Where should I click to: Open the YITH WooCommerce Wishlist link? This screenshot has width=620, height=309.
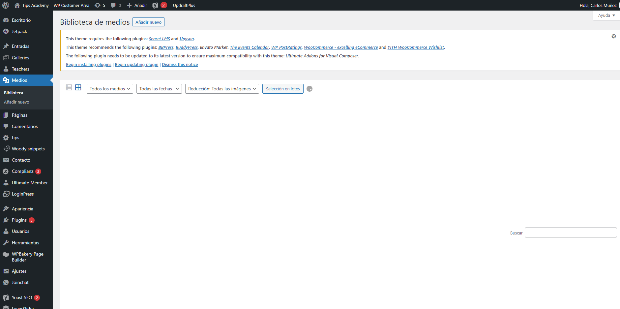tap(416, 47)
